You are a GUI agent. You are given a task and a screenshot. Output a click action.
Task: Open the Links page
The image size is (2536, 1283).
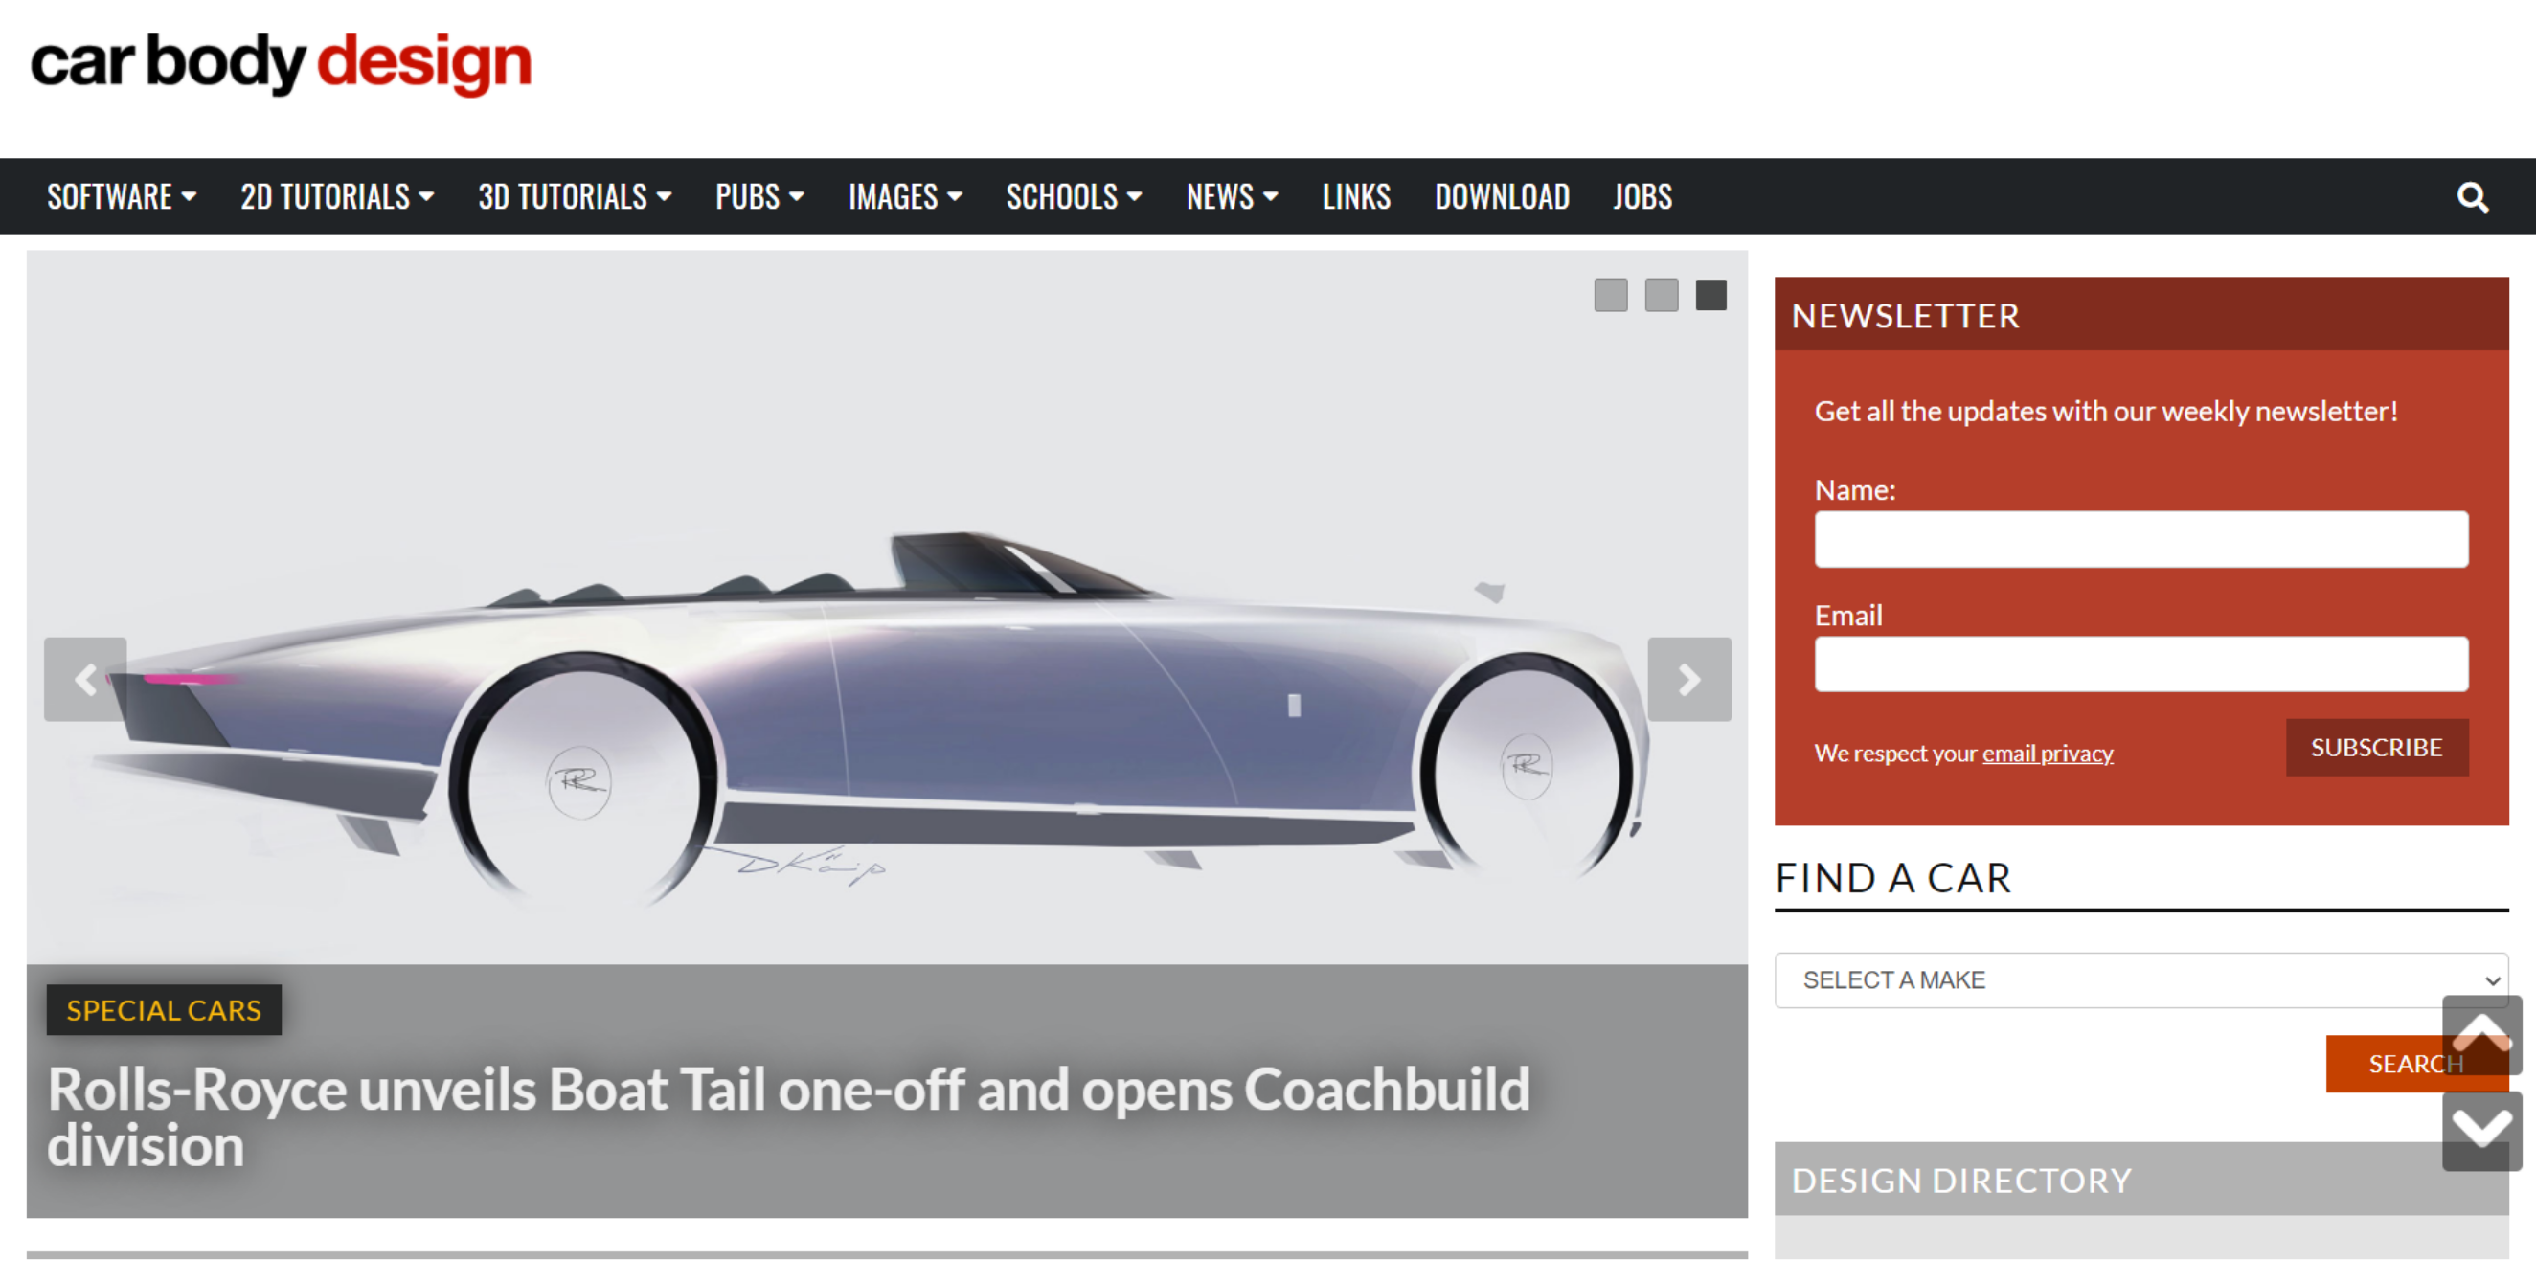(1355, 197)
